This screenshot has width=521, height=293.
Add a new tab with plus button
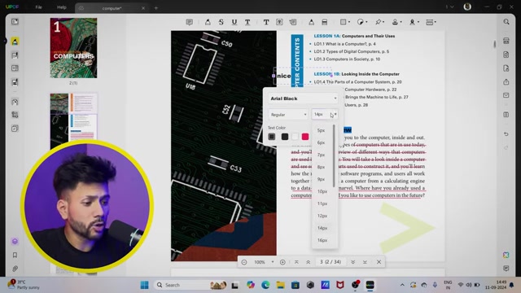155,8
